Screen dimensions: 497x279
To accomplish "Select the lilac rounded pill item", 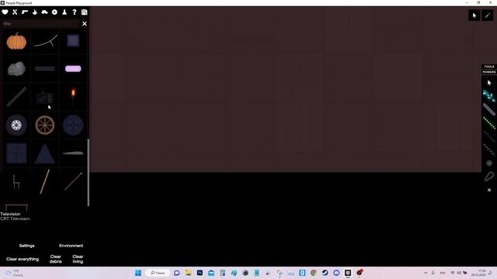I will (73, 69).
